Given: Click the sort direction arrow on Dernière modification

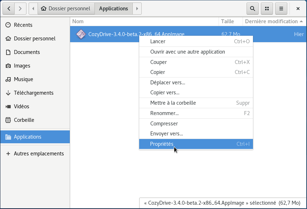Looking at the screenshot, I should tap(301, 21).
